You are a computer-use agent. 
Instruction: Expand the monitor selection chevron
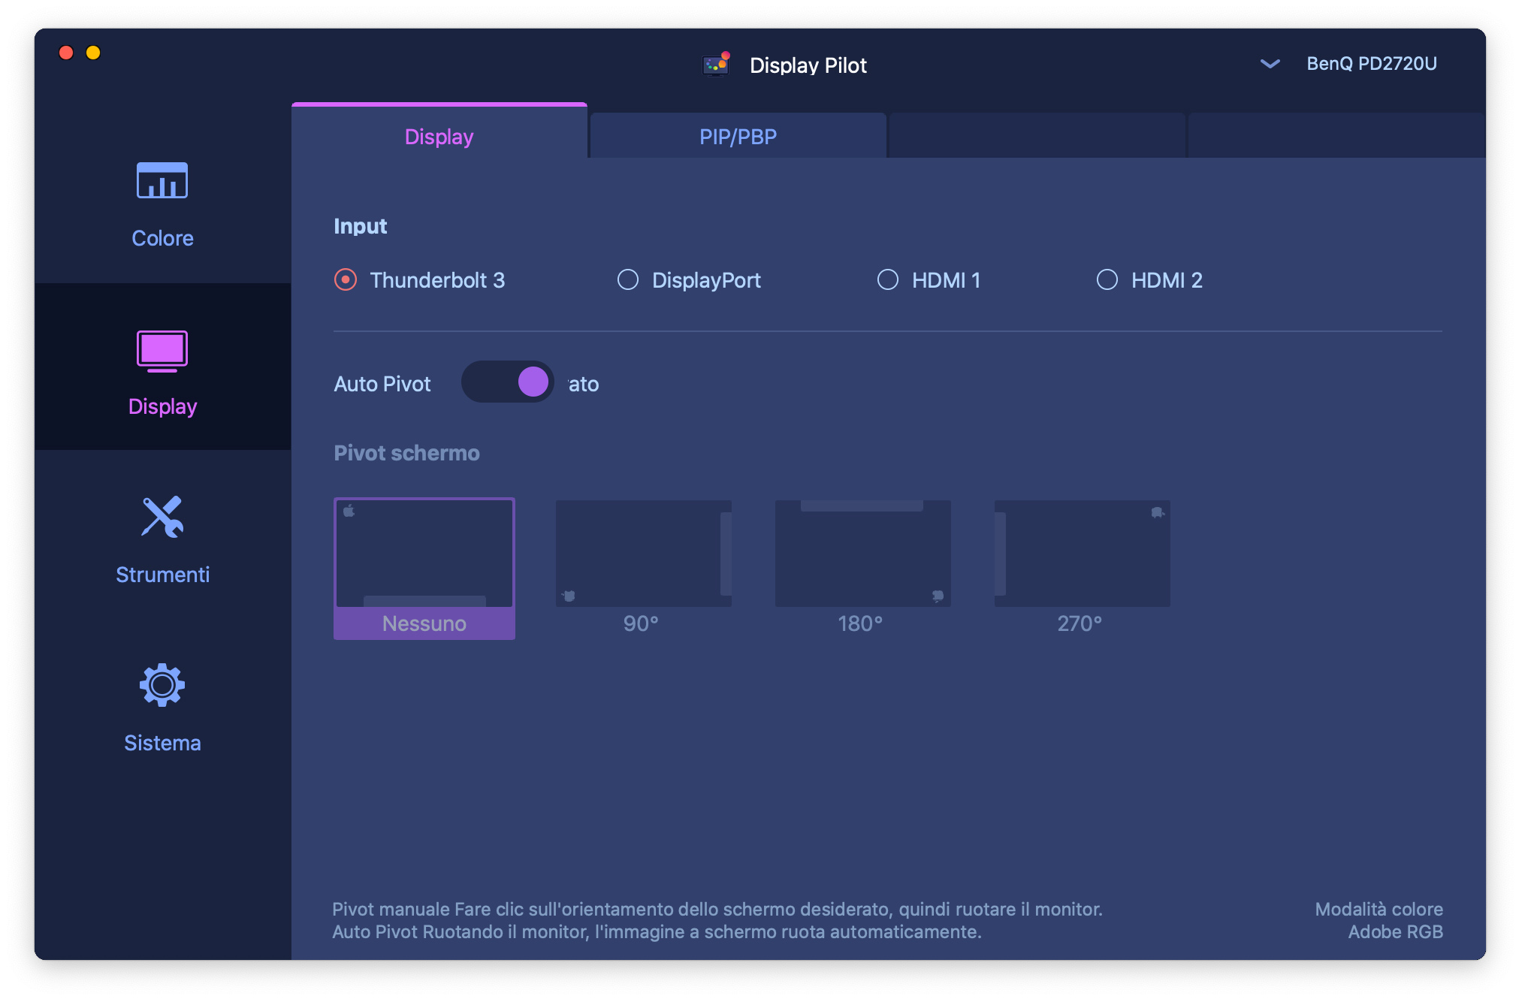(x=1270, y=64)
